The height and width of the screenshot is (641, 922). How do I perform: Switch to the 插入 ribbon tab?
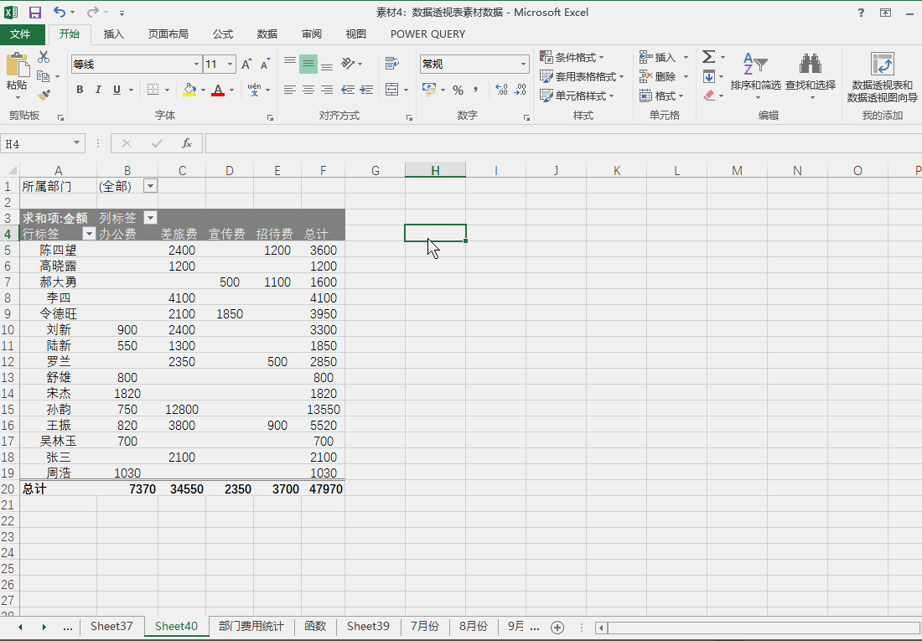(x=115, y=34)
